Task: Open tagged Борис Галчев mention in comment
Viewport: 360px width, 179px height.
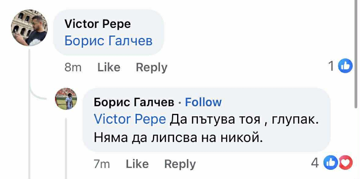Action: point(108,40)
